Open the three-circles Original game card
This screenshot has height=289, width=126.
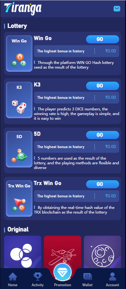click(x=22, y=252)
